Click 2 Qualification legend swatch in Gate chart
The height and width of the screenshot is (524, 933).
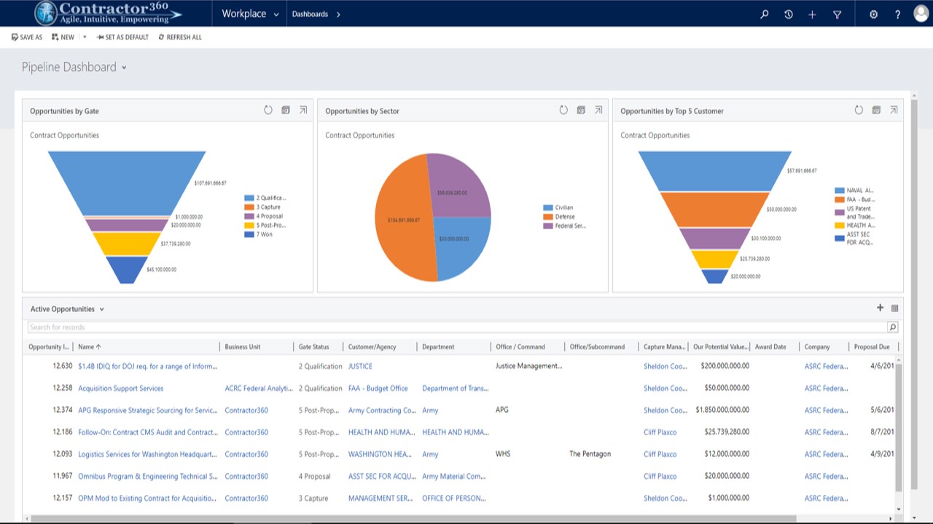tap(249, 198)
